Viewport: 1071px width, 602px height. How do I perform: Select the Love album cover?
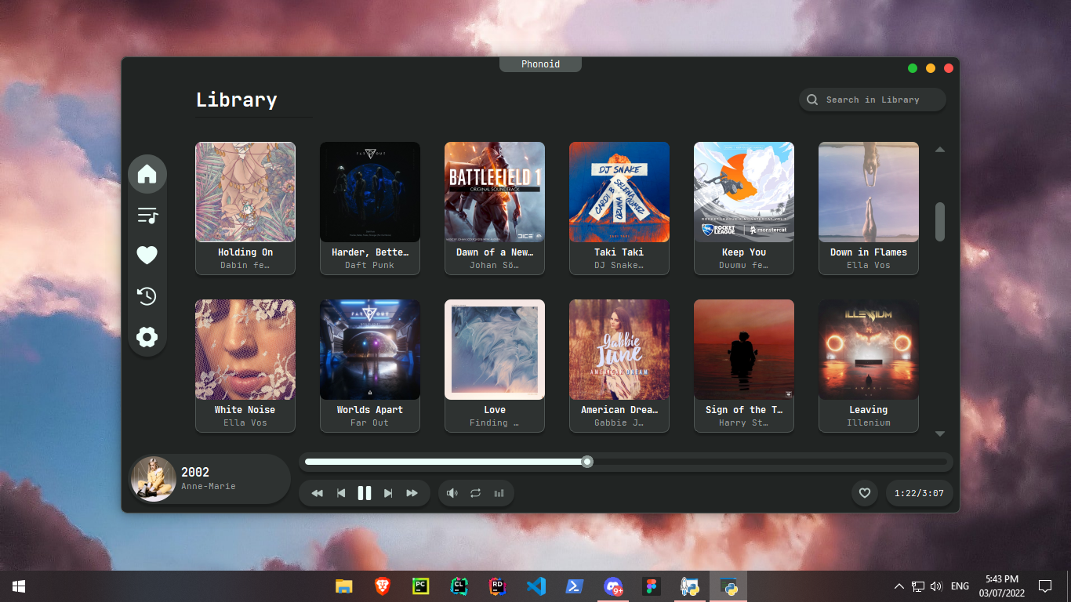click(495, 350)
